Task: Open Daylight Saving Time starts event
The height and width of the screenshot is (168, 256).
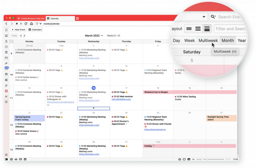Action: [221, 118]
